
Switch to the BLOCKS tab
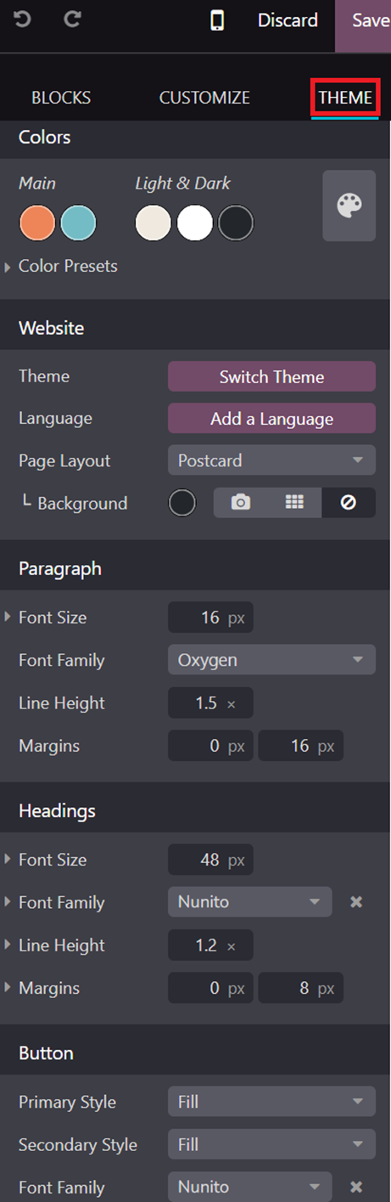coord(61,98)
